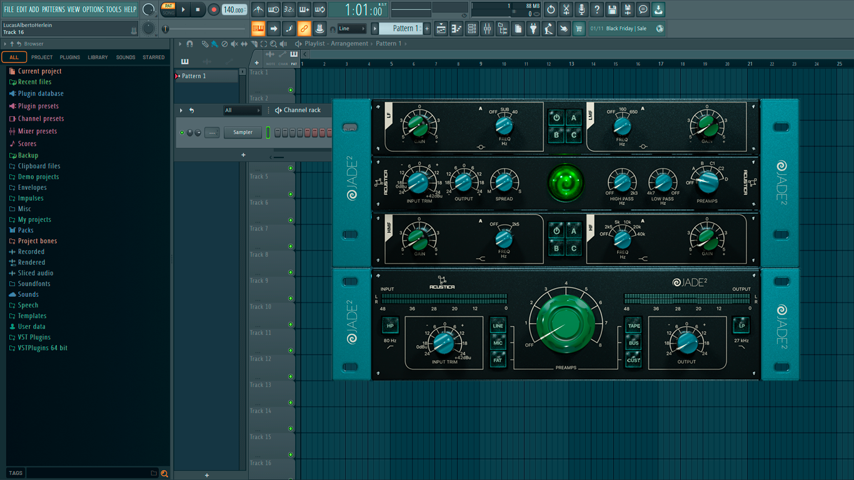The height and width of the screenshot is (480, 854).
Task: Switch to the STARRED browser tab
Action: (x=154, y=57)
